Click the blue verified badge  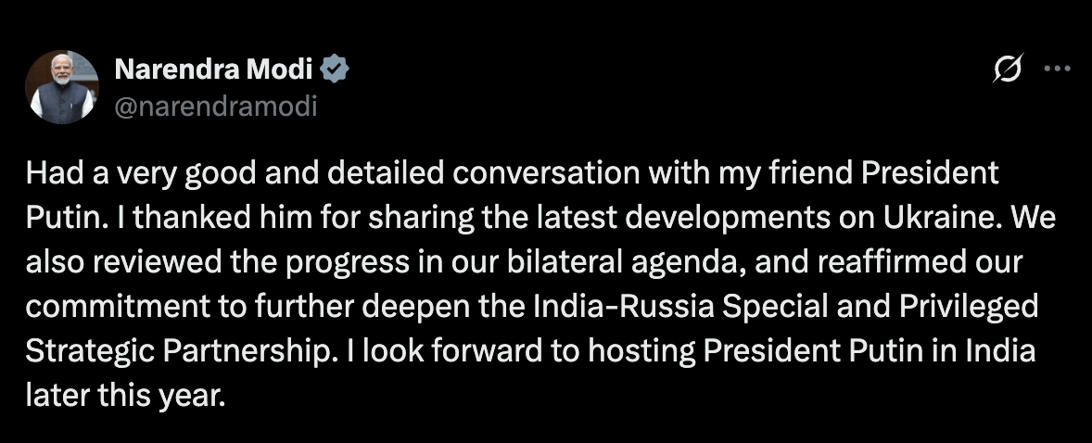tap(335, 70)
